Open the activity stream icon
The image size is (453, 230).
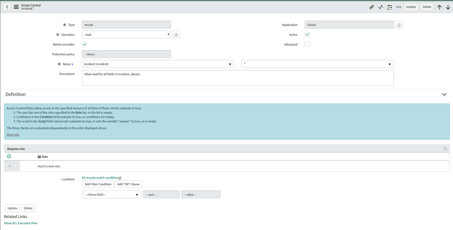point(381,7)
